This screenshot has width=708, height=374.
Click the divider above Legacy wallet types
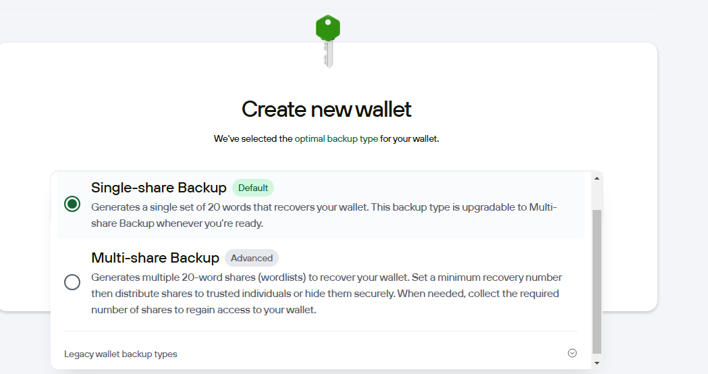tap(321, 331)
